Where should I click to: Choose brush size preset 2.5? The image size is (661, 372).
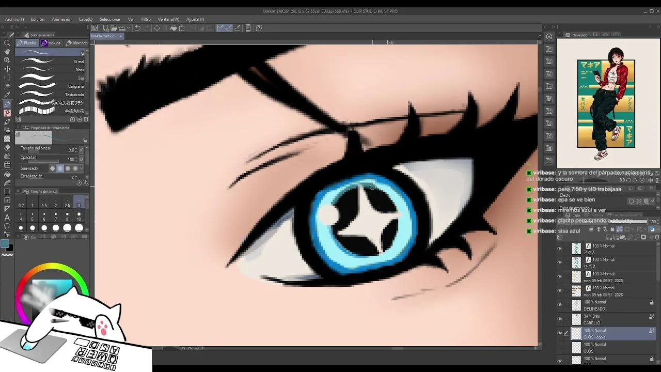tap(67, 202)
